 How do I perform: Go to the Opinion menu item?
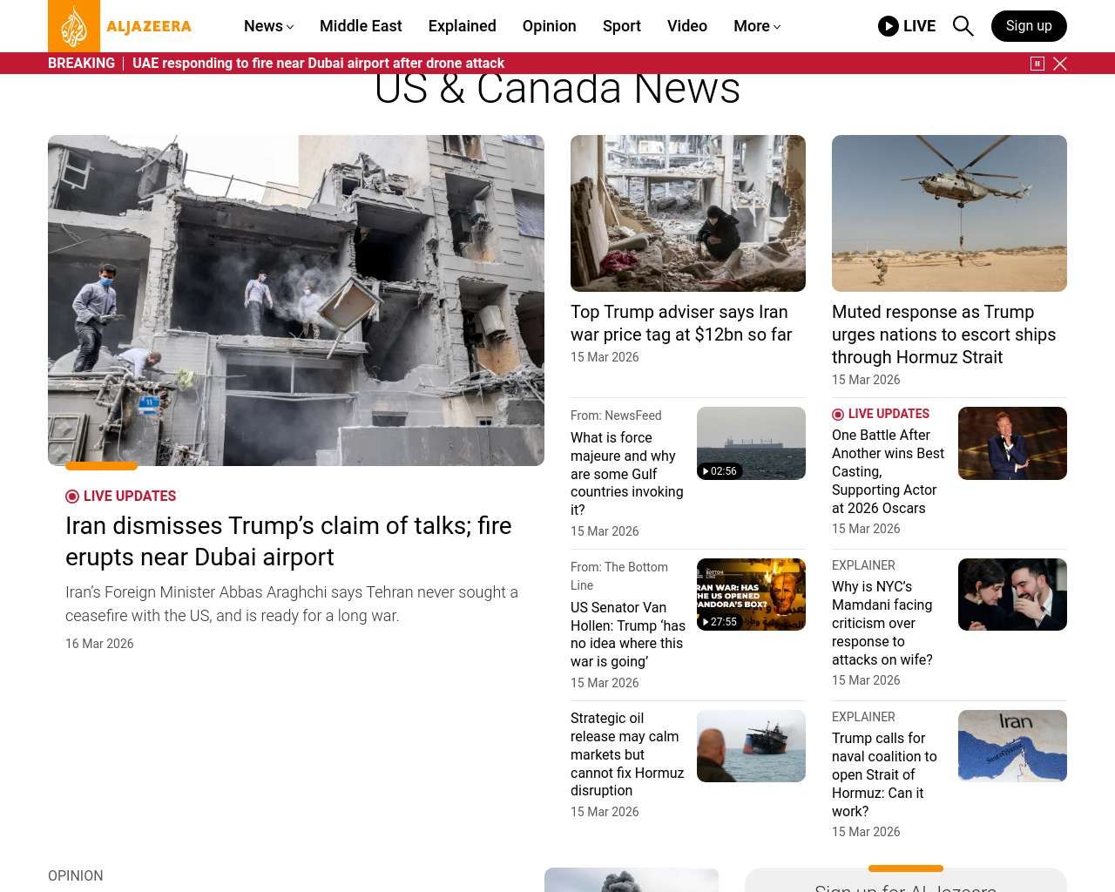[549, 26]
